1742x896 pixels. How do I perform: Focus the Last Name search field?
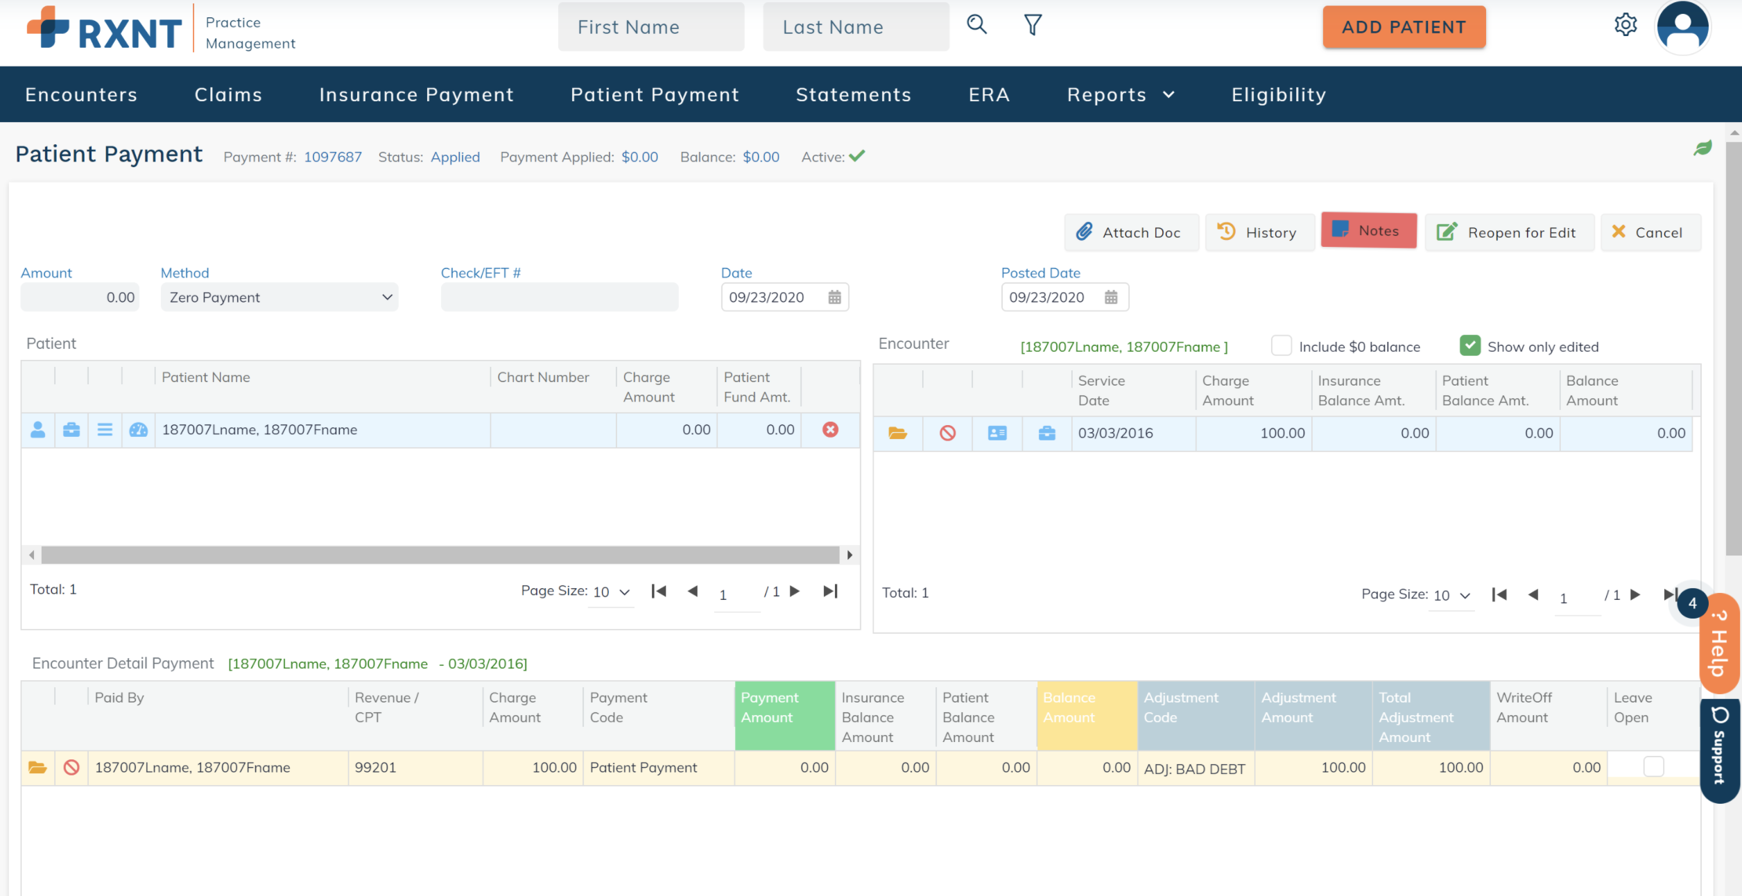[856, 27]
